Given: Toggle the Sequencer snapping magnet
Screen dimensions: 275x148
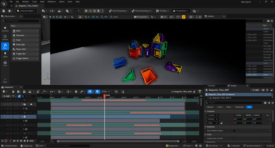Looking at the screenshot, I should tap(90, 92).
